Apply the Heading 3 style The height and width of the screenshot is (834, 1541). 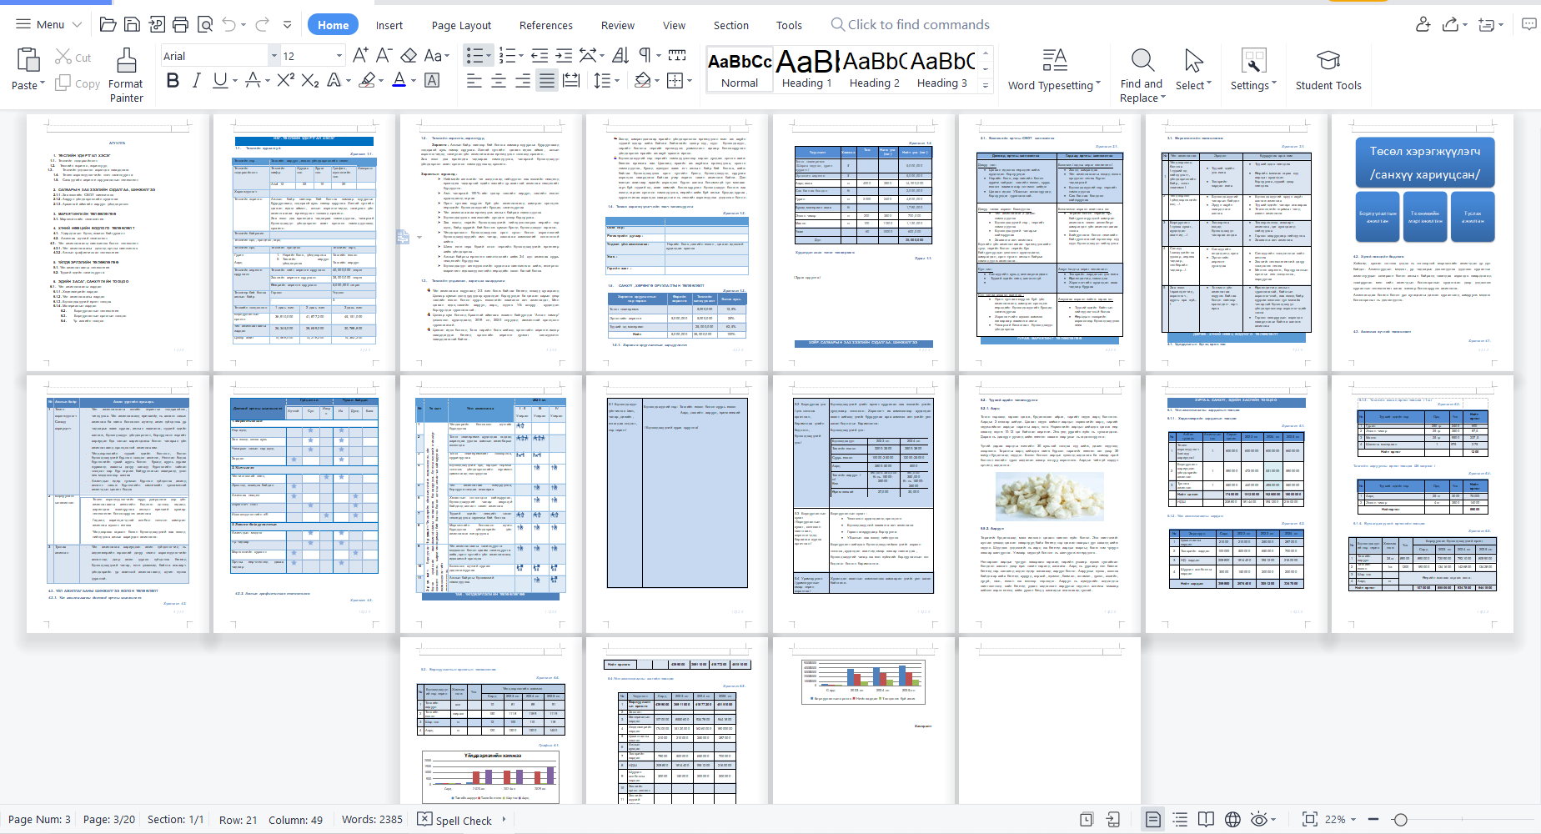[x=942, y=69]
